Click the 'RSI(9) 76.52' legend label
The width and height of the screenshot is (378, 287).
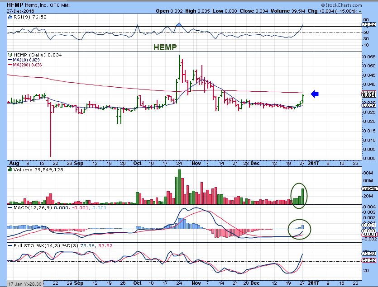[30, 17]
